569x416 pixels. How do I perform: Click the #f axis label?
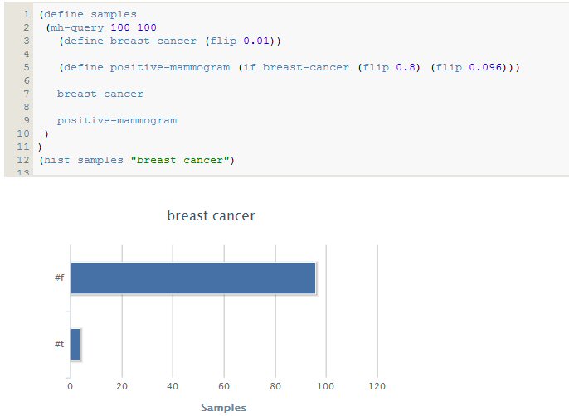pyautogui.click(x=59, y=278)
